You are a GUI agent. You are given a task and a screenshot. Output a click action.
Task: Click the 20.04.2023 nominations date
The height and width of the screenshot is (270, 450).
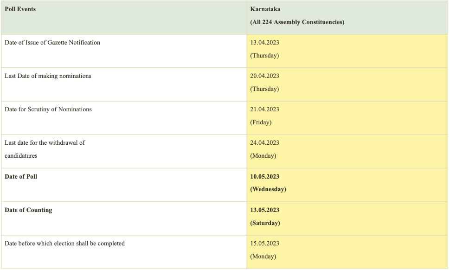[x=264, y=76]
